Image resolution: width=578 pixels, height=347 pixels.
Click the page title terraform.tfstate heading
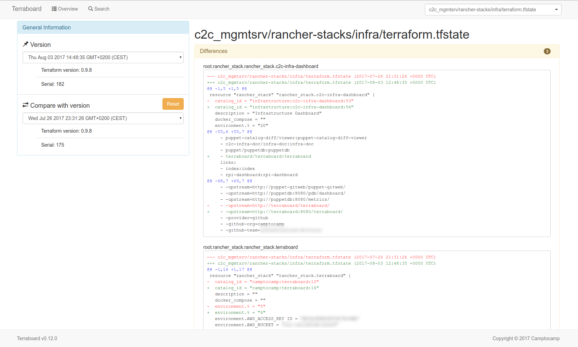[332, 35]
